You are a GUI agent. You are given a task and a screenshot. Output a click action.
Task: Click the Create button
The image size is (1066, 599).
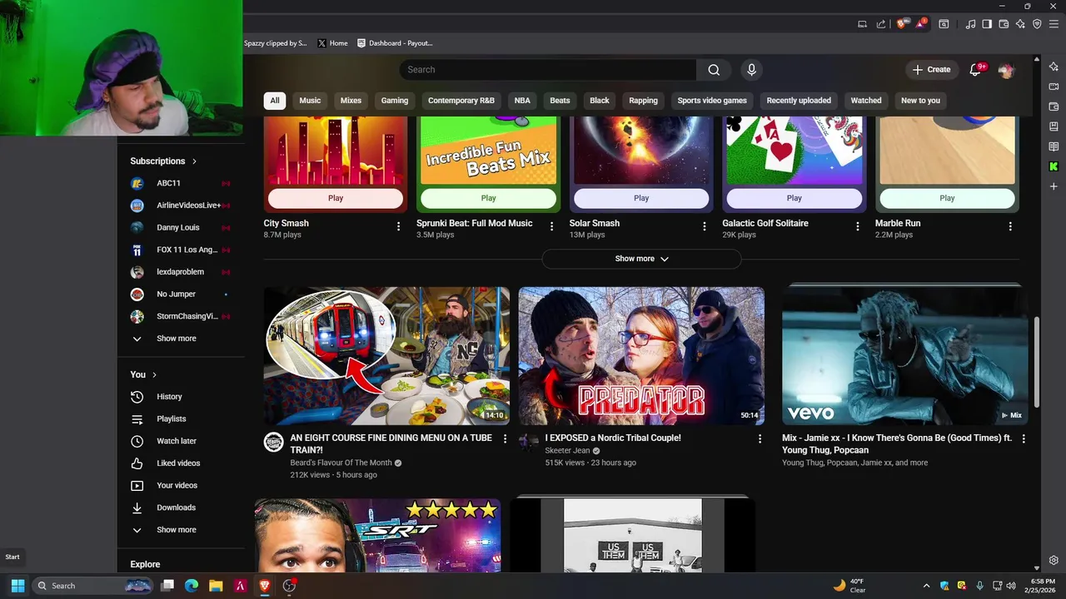click(932, 70)
